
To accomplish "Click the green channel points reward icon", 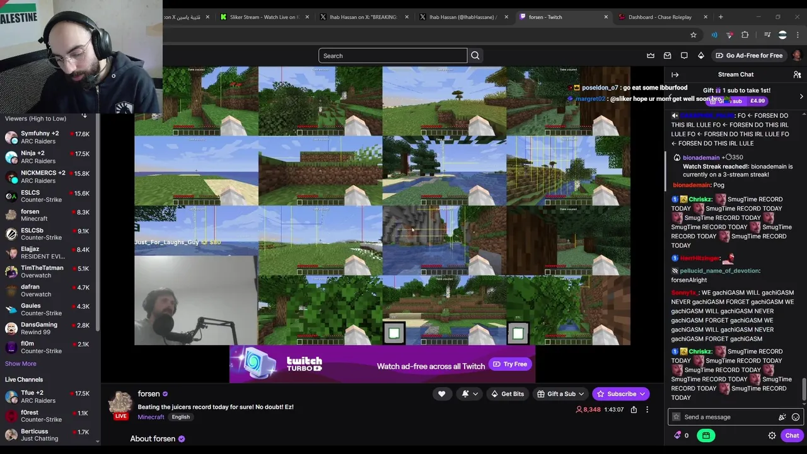I will coord(706,436).
